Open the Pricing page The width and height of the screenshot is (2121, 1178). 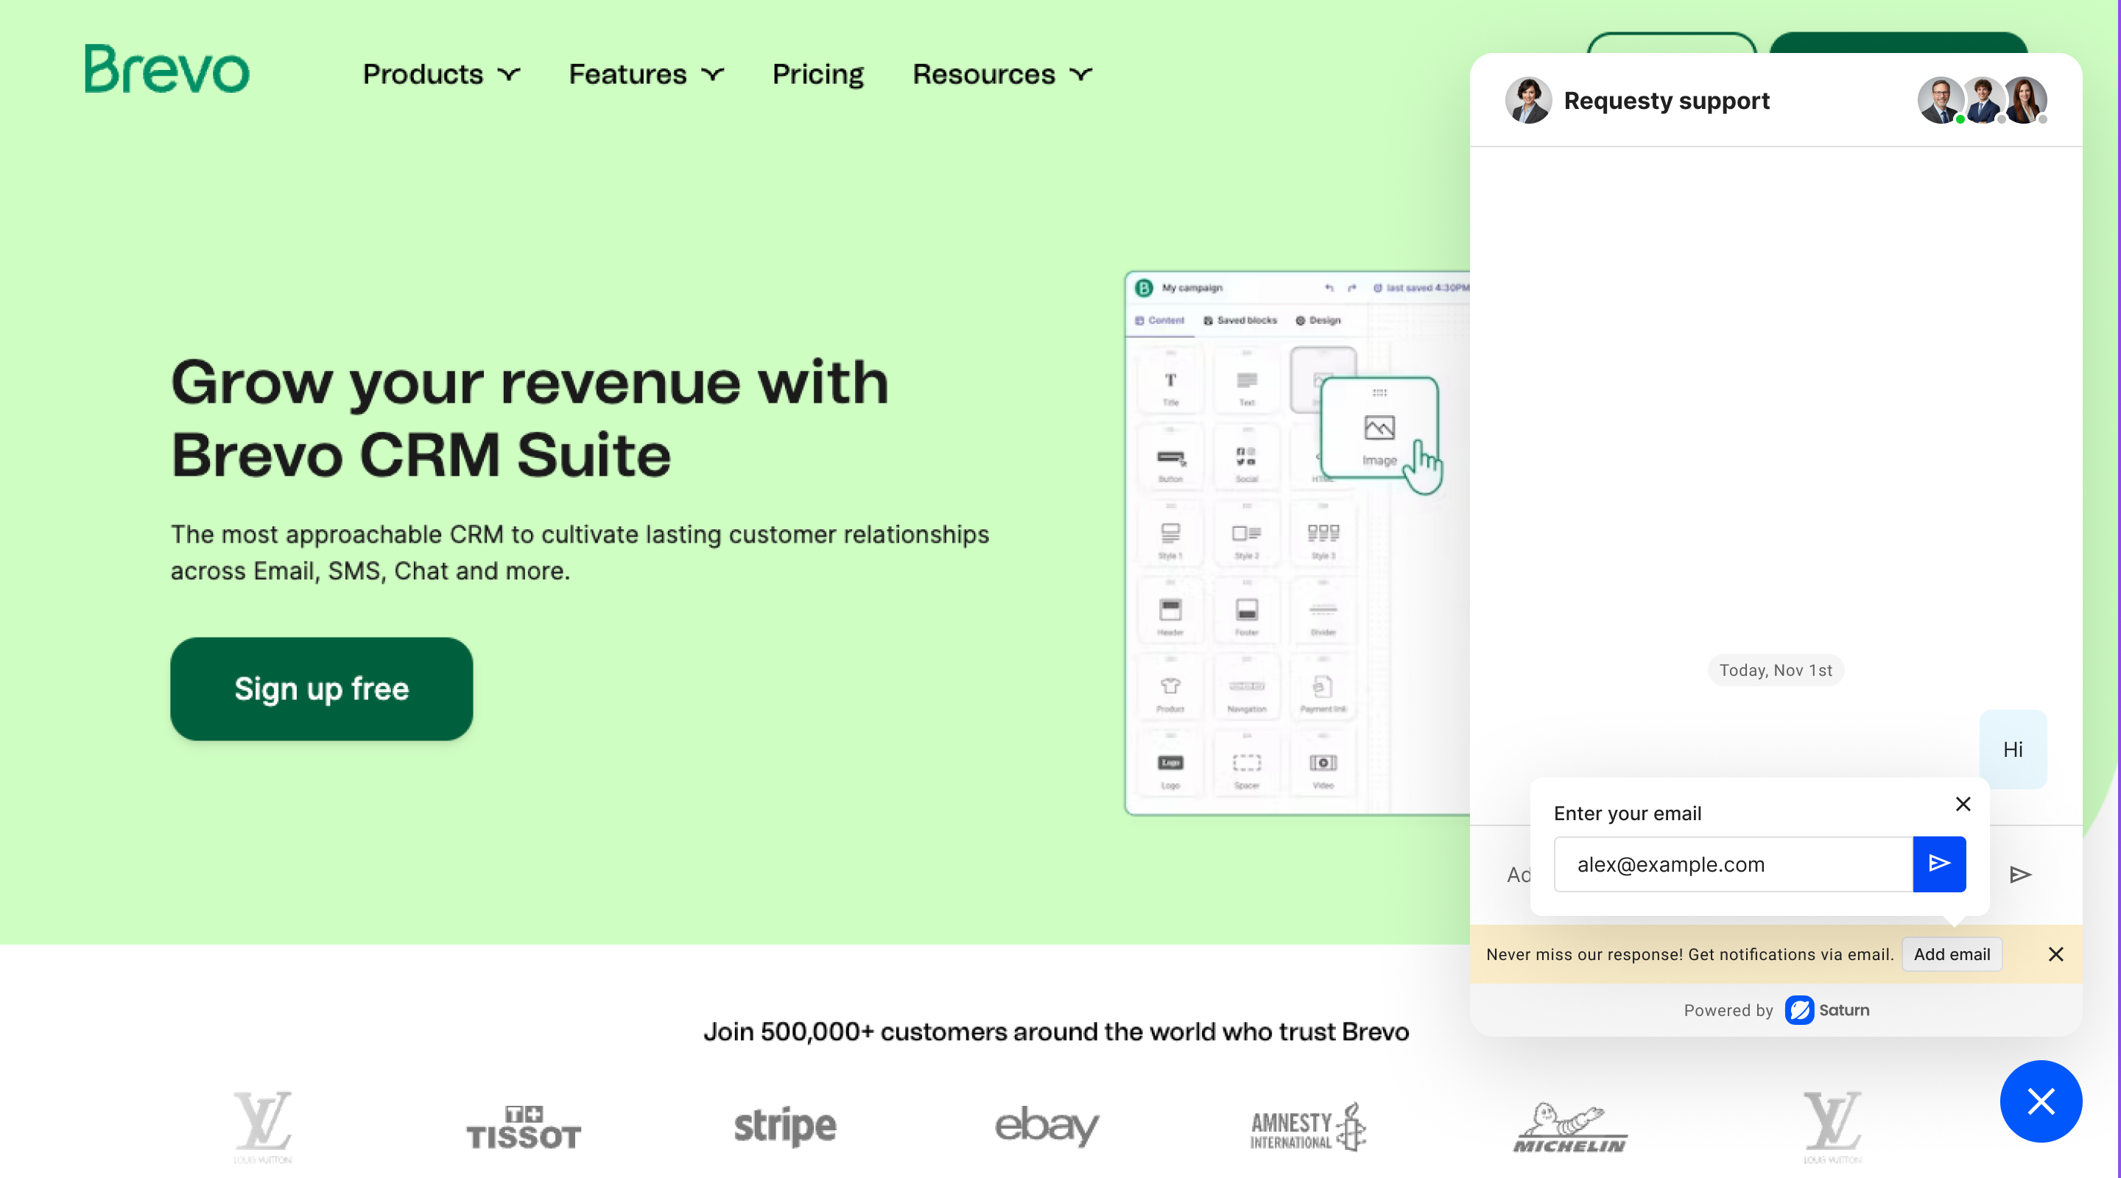817,74
